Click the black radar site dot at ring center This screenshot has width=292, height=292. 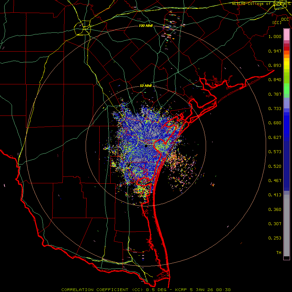click(146, 146)
